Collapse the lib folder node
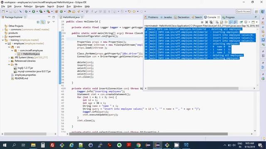Viewport: 266px width, 149px height. tap(9, 65)
